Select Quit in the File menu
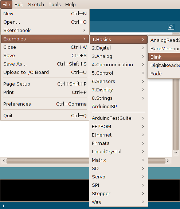 (45, 115)
